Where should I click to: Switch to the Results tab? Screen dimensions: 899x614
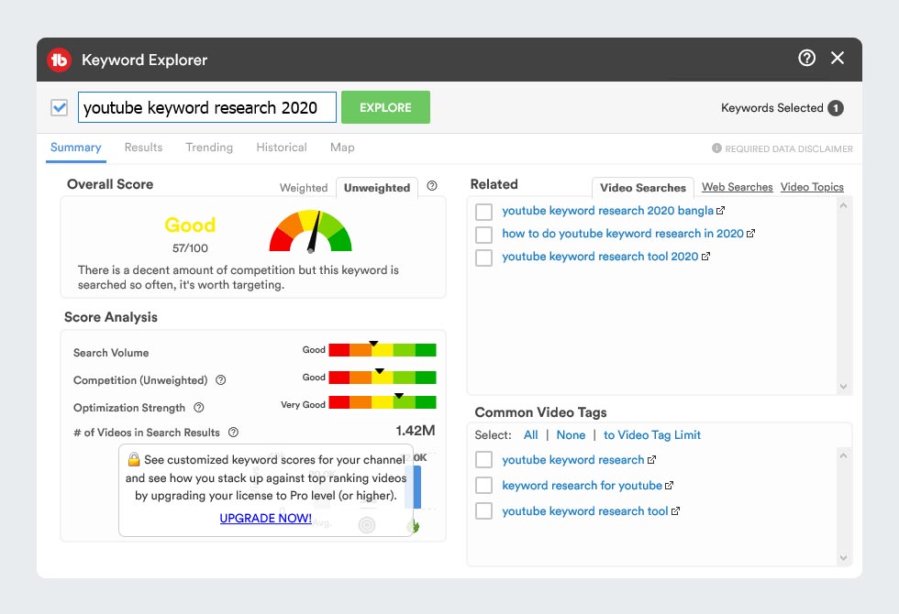pyautogui.click(x=143, y=148)
